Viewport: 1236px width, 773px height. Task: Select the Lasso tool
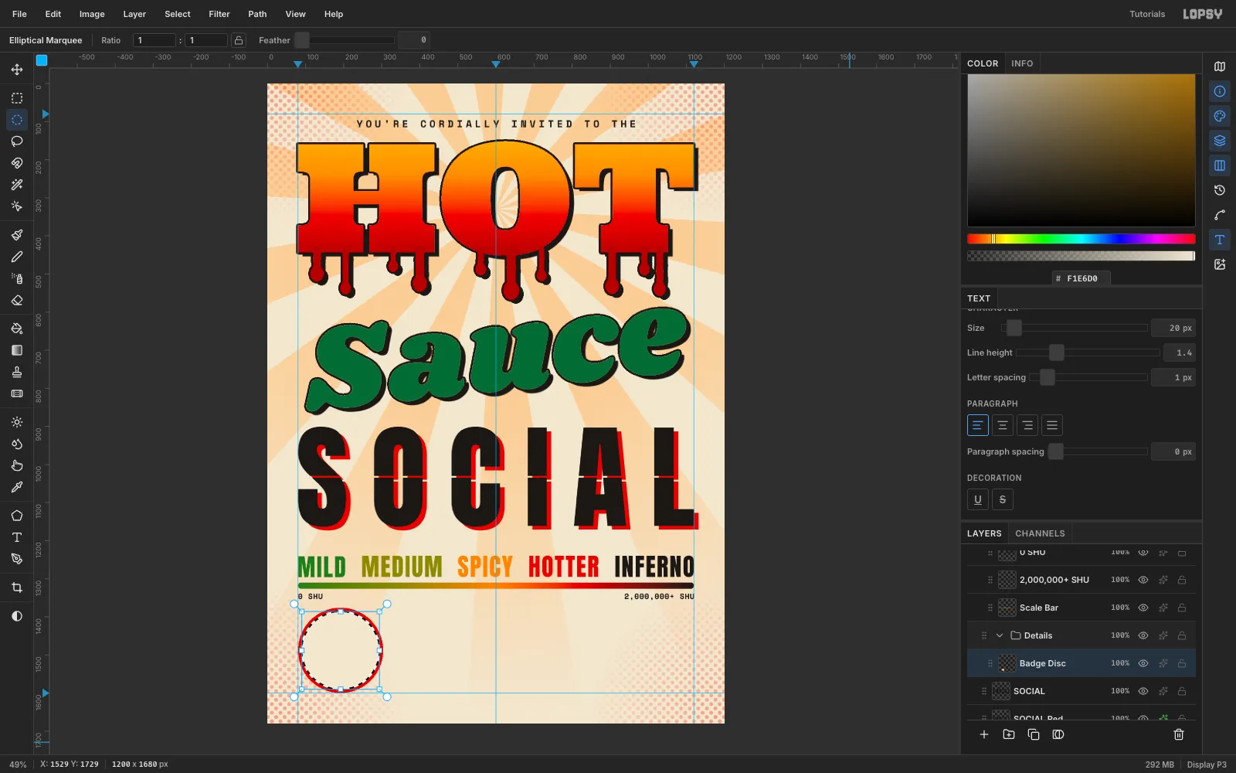[17, 141]
